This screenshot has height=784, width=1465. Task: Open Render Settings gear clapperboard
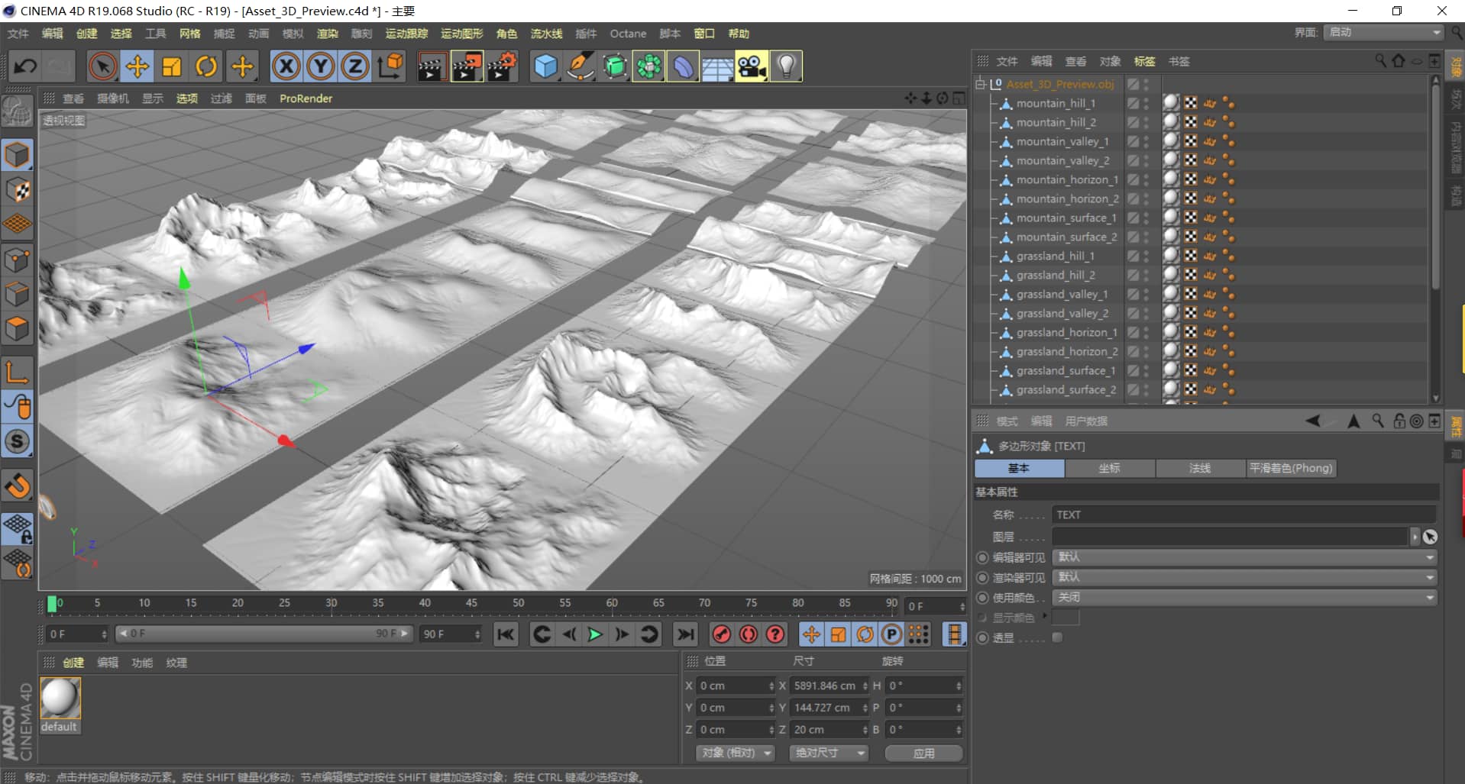pyautogui.click(x=502, y=66)
